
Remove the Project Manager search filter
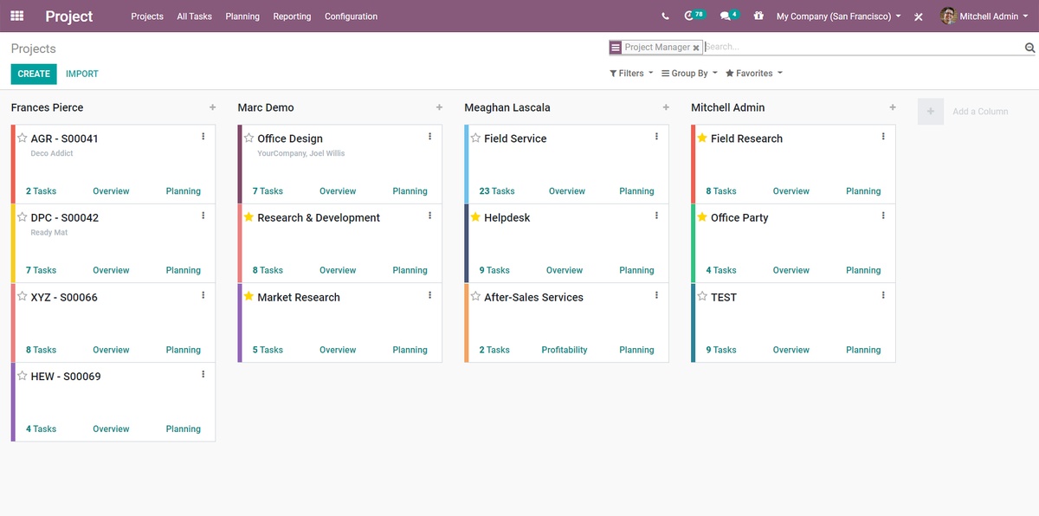[x=696, y=48]
